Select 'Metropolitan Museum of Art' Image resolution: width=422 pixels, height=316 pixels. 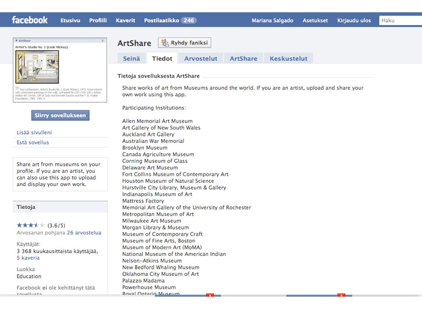point(158,214)
